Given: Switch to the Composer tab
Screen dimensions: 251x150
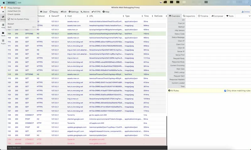Looking at the screenshot, I should tap(217, 16).
